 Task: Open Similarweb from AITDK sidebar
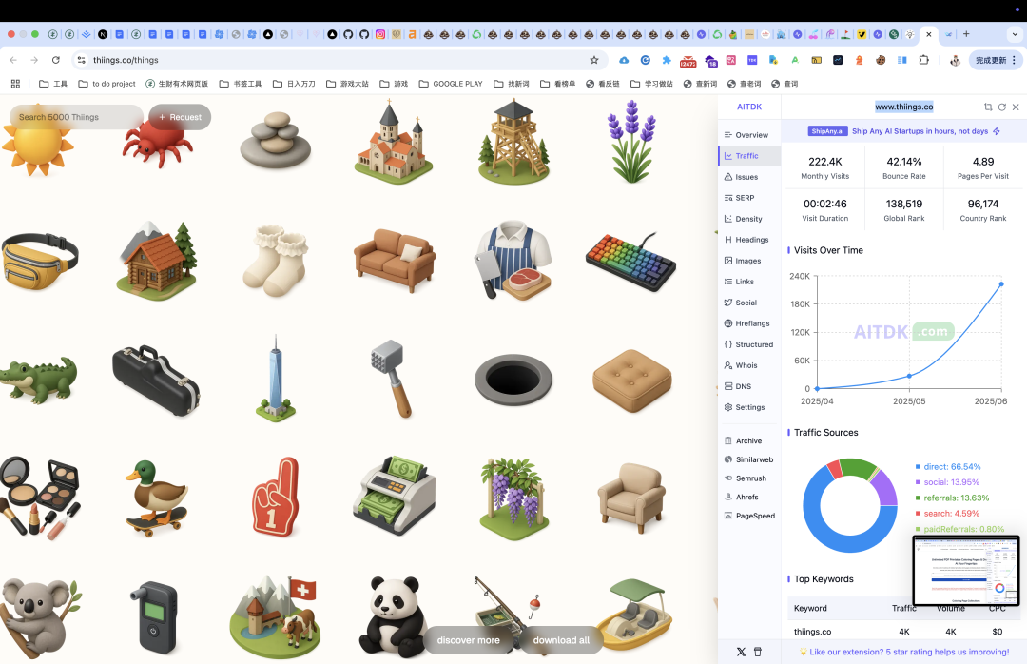[x=748, y=459]
